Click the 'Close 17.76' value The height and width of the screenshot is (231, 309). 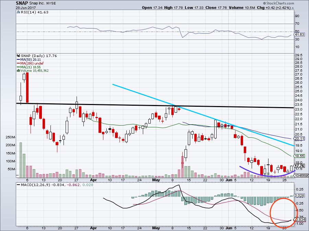click(216, 8)
